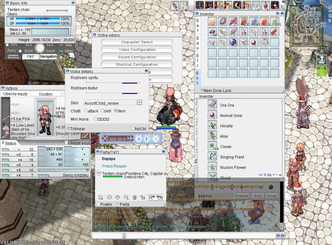Viewport: 332px width, 245px height.
Task: Select the ID card item in inventory grid
Action: coord(264,42)
